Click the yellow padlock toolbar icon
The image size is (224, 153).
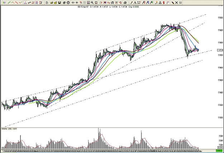pos(56,3)
